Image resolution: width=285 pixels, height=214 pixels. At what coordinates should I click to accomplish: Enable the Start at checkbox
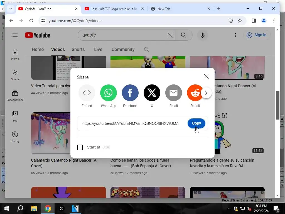click(x=80, y=147)
